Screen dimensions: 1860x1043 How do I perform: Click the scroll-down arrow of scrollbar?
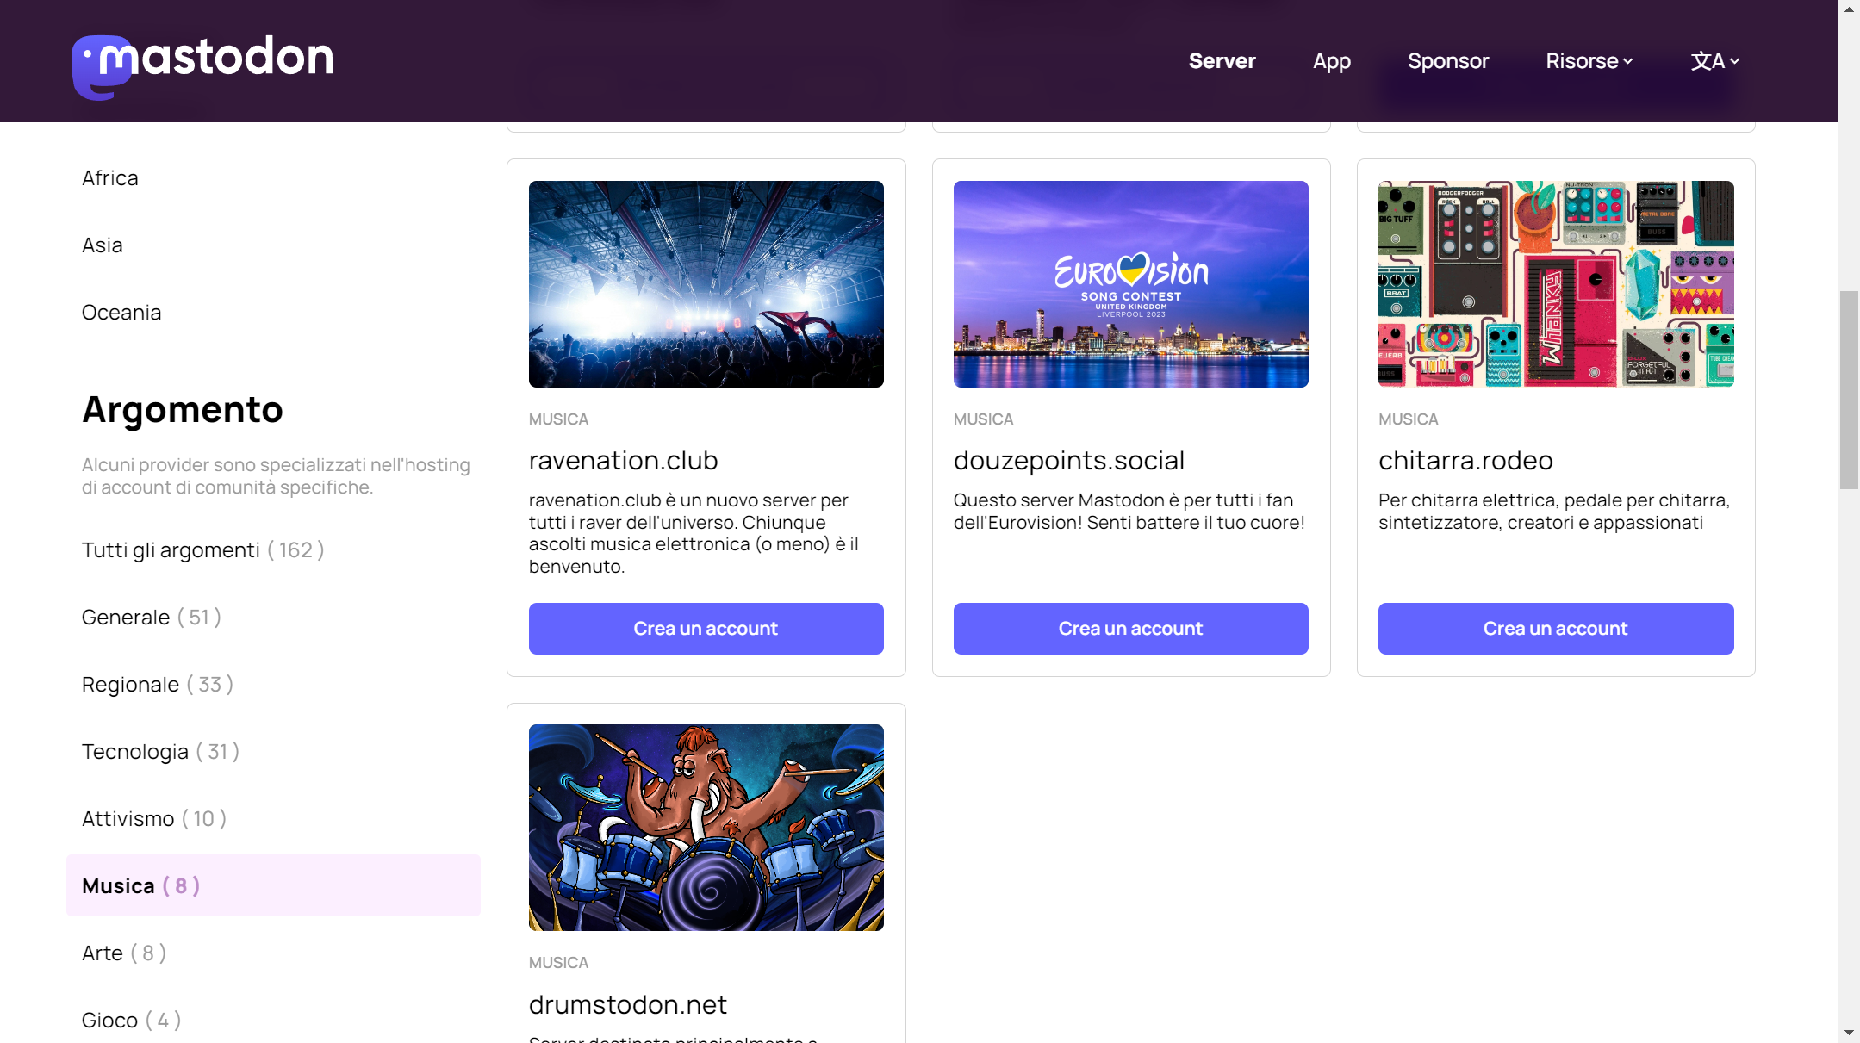click(1849, 1032)
